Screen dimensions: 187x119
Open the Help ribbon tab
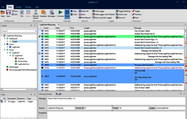[37, 7]
